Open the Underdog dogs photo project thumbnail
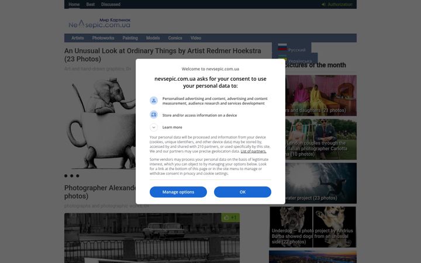 click(x=313, y=227)
